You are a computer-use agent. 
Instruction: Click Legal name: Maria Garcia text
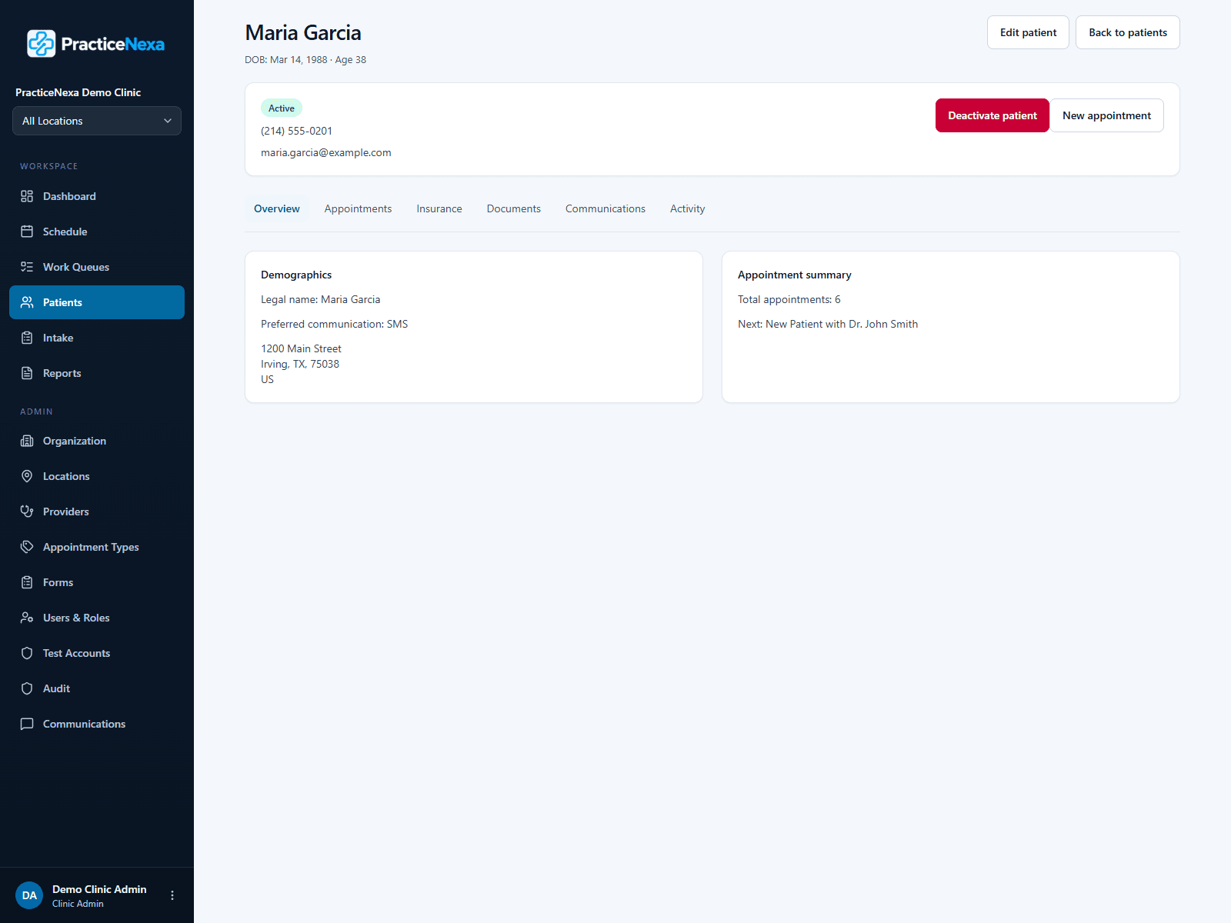click(321, 299)
